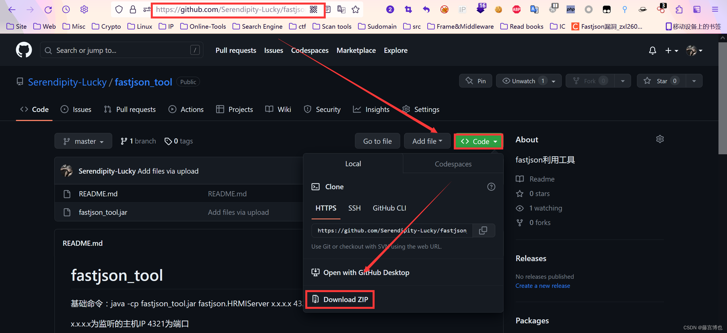Open Marketplace in top navigation
727x333 pixels.
click(x=356, y=50)
